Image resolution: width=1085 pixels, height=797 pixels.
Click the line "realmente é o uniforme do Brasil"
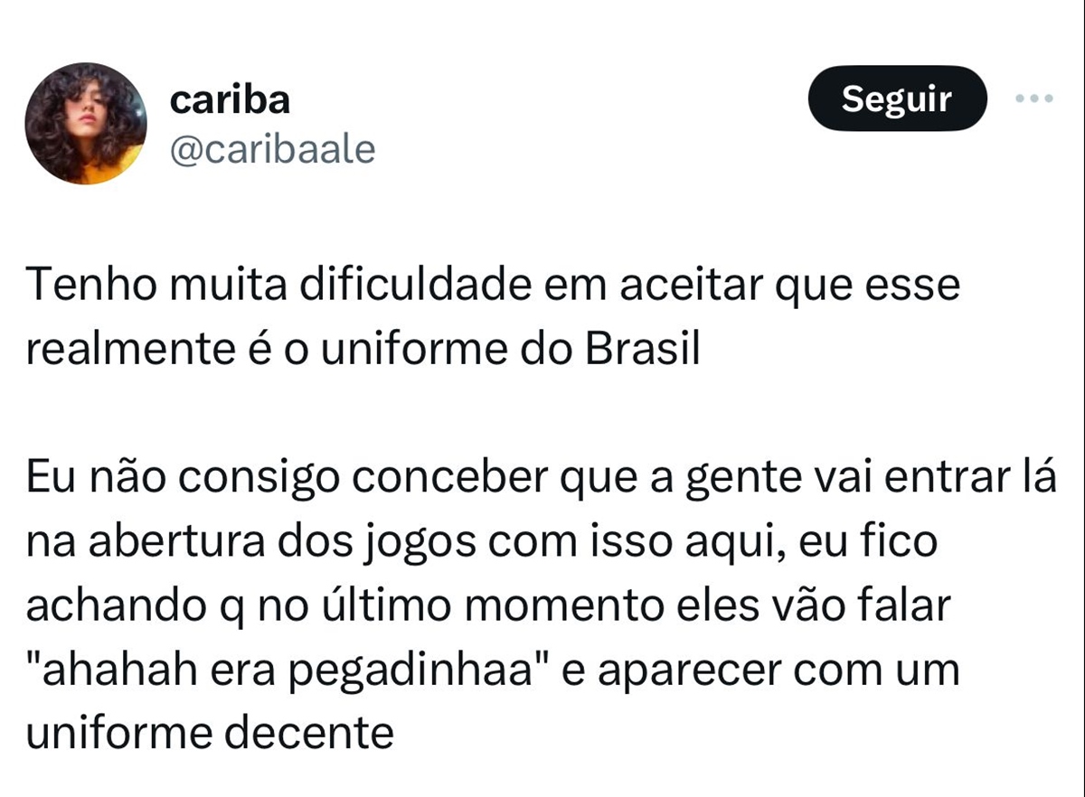[x=363, y=350]
